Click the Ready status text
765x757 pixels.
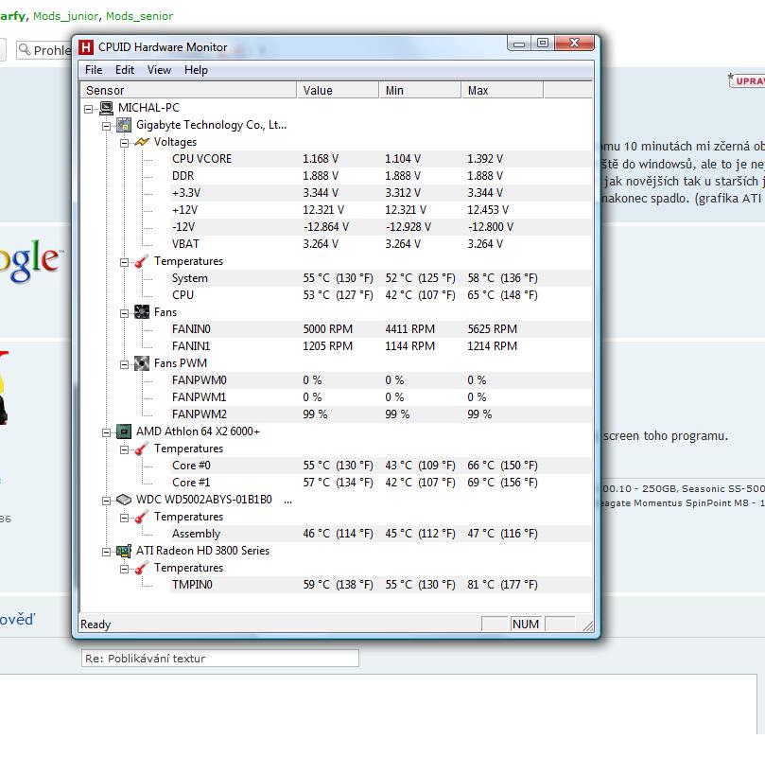(x=96, y=625)
